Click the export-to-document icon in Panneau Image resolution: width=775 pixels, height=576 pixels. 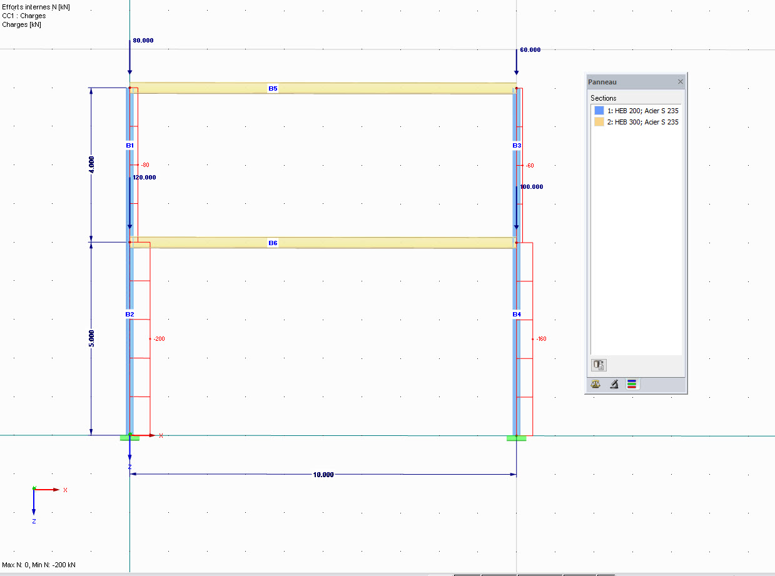click(599, 365)
